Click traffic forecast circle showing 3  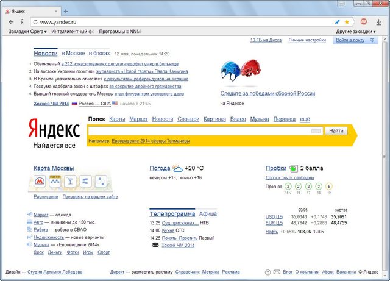[x=319, y=187]
